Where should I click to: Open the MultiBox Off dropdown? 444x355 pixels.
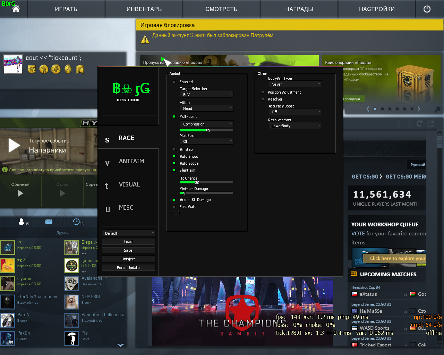206,141
